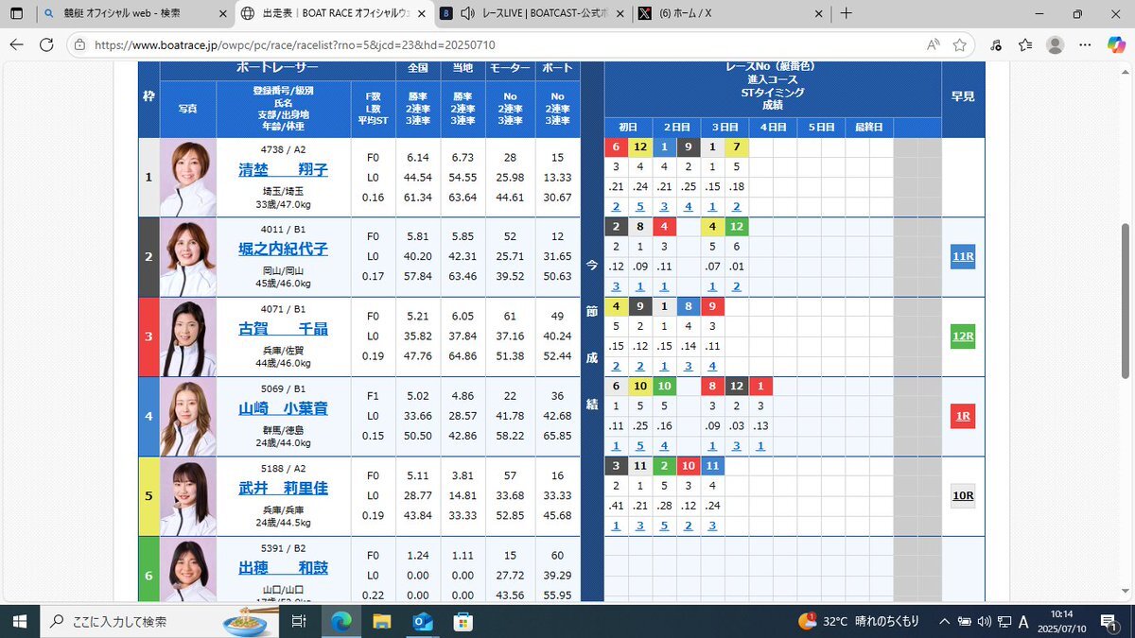Click photo of racer 古賀 千晶
The height and width of the screenshot is (638, 1135).
coord(188,337)
